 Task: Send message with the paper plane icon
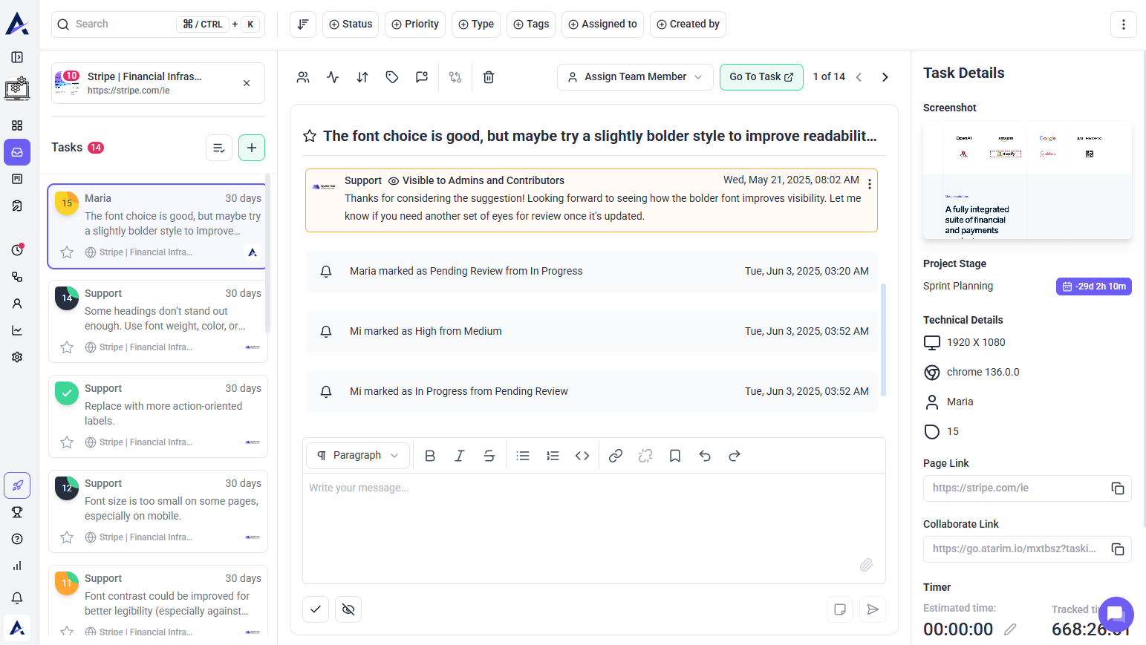[x=873, y=609]
